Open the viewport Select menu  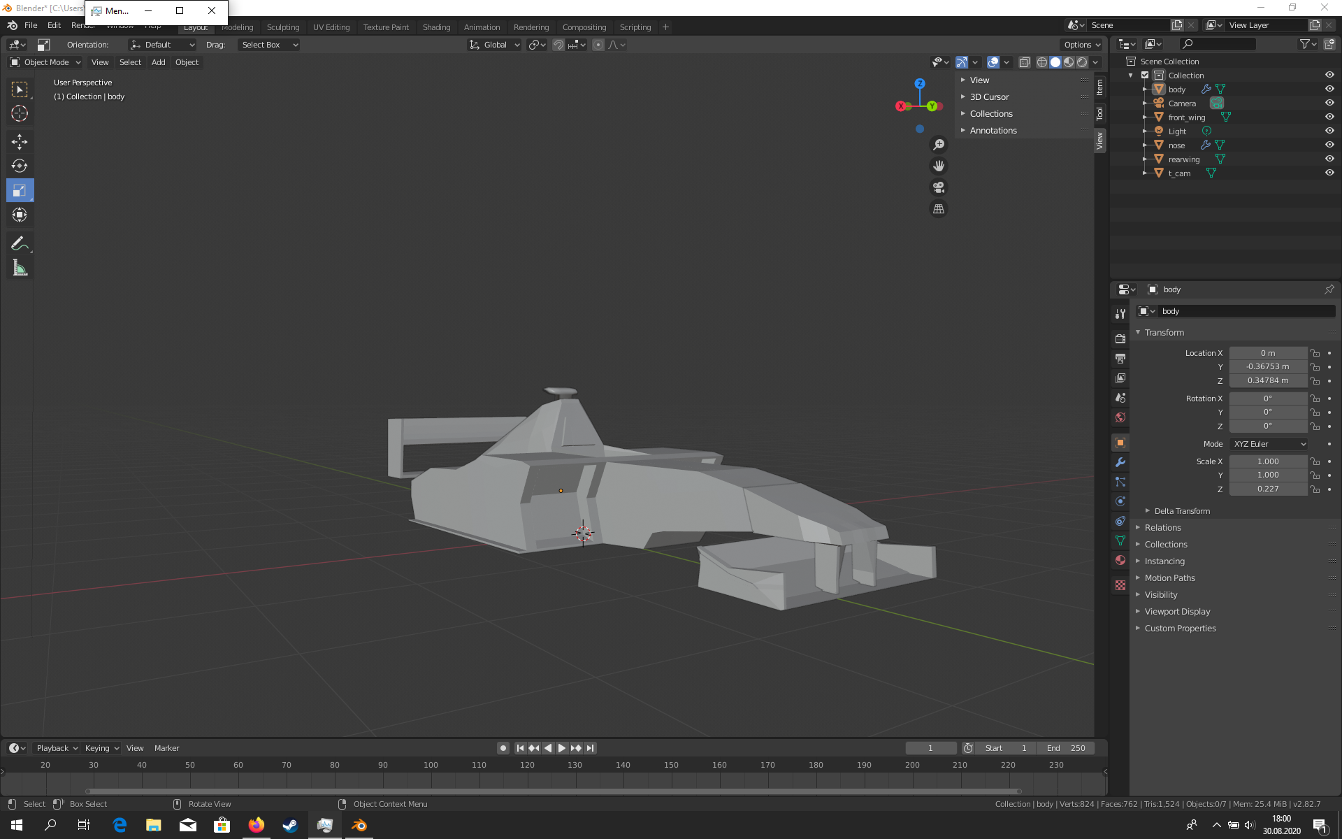130,62
